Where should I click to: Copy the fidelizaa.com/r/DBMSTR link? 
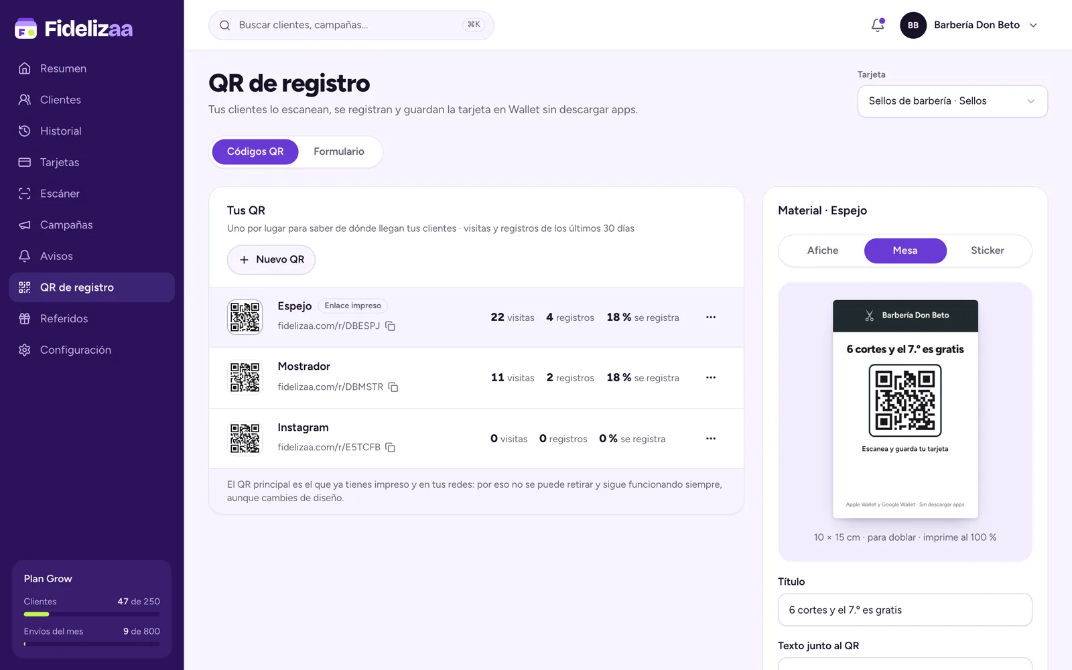393,387
